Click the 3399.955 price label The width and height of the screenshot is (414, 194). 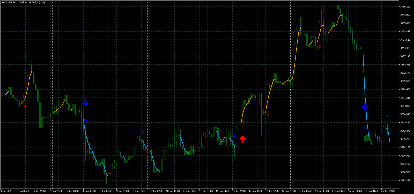405,65
